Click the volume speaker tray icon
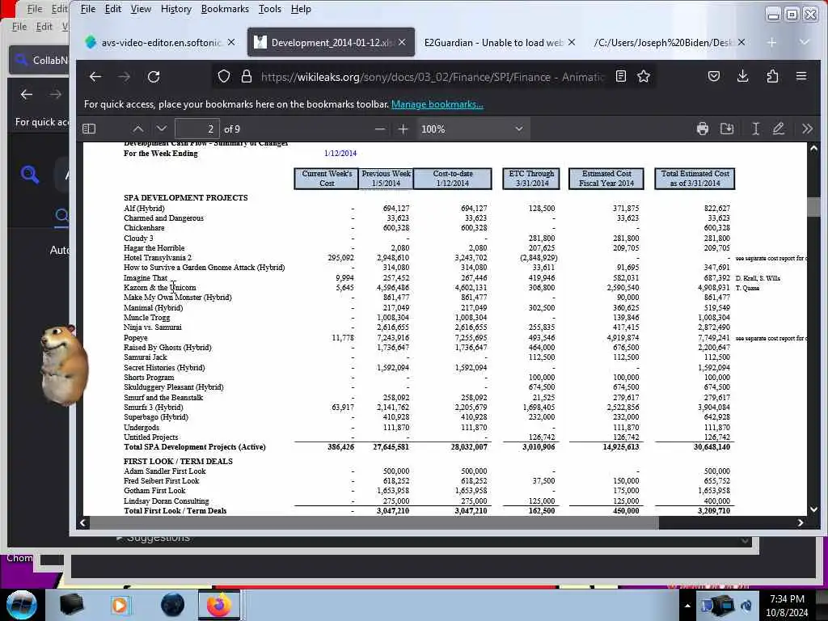Image resolution: width=828 pixels, height=621 pixels. pyautogui.click(x=746, y=606)
